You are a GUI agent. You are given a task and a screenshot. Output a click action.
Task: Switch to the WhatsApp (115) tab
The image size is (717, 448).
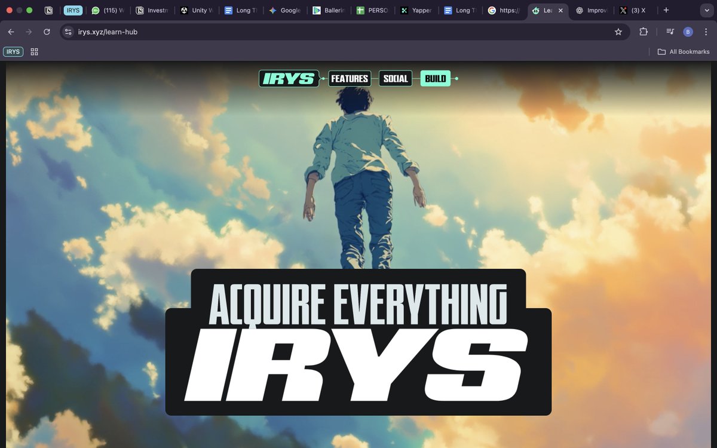108,11
